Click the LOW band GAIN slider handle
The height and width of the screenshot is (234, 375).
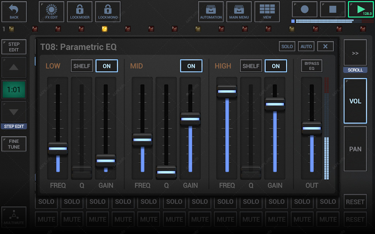point(106,161)
